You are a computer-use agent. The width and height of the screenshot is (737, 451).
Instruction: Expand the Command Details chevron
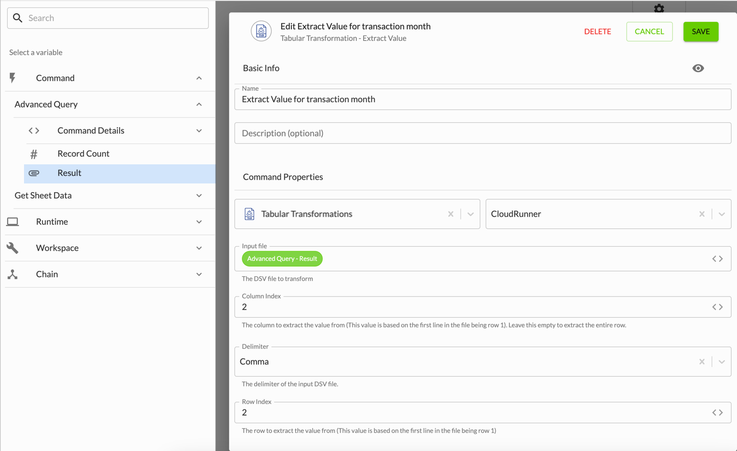pyautogui.click(x=199, y=130)
